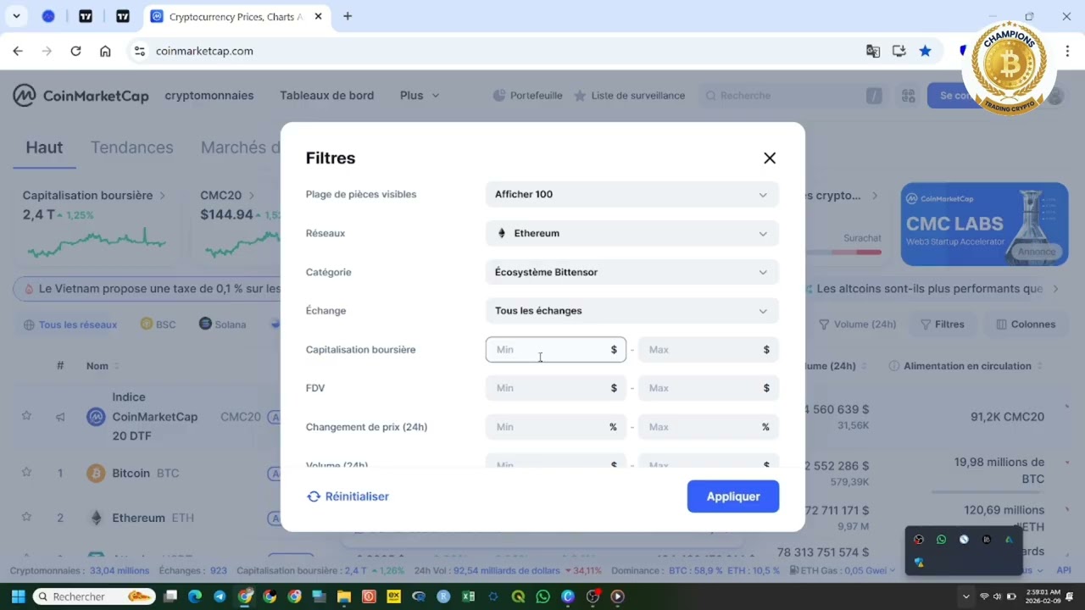This screenshot has height=610, width=1085.
Task: Star the CoinMarketCap 20 DTF row
Action: click(26, 416)
